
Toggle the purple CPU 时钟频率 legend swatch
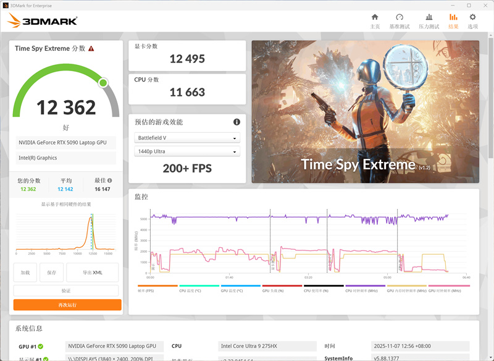365,286
